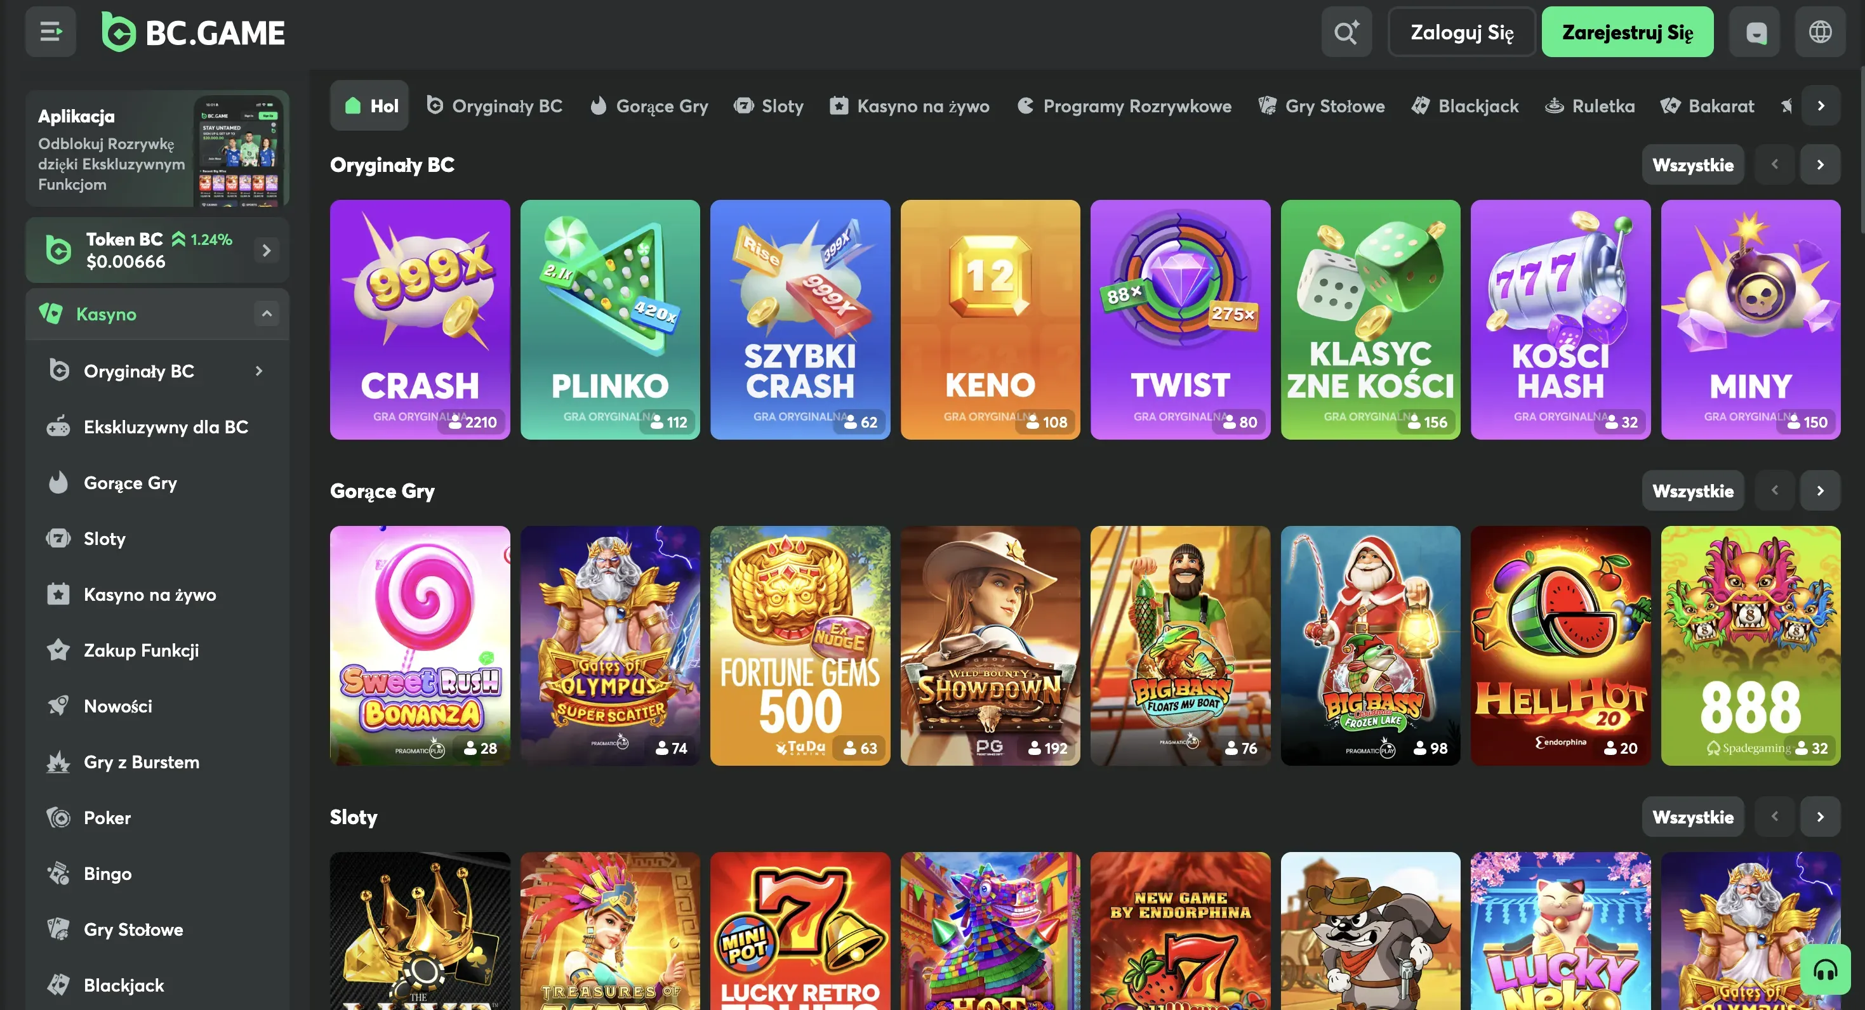Open Big Bass Floats My Boat thumbnail
This screenshot has width=1865, height=1010.
tap(1180, 645)
